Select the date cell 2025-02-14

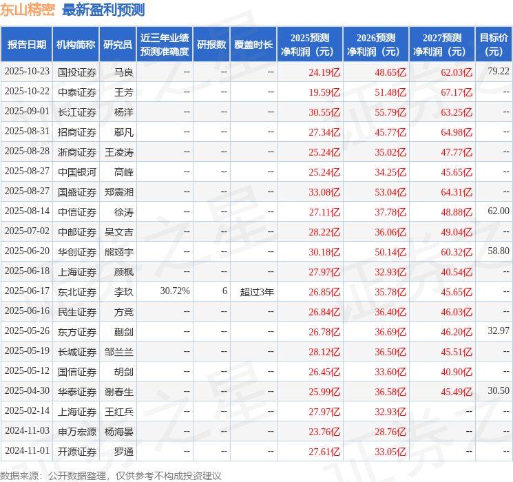point(27,410)
